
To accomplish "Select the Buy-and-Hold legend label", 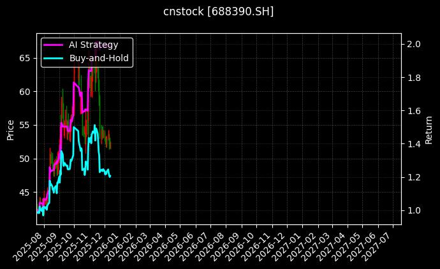I will point(99,58).
